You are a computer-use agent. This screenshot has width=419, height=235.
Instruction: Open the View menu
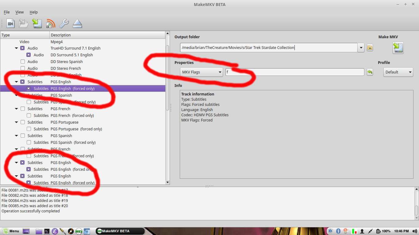pos(20,12)
